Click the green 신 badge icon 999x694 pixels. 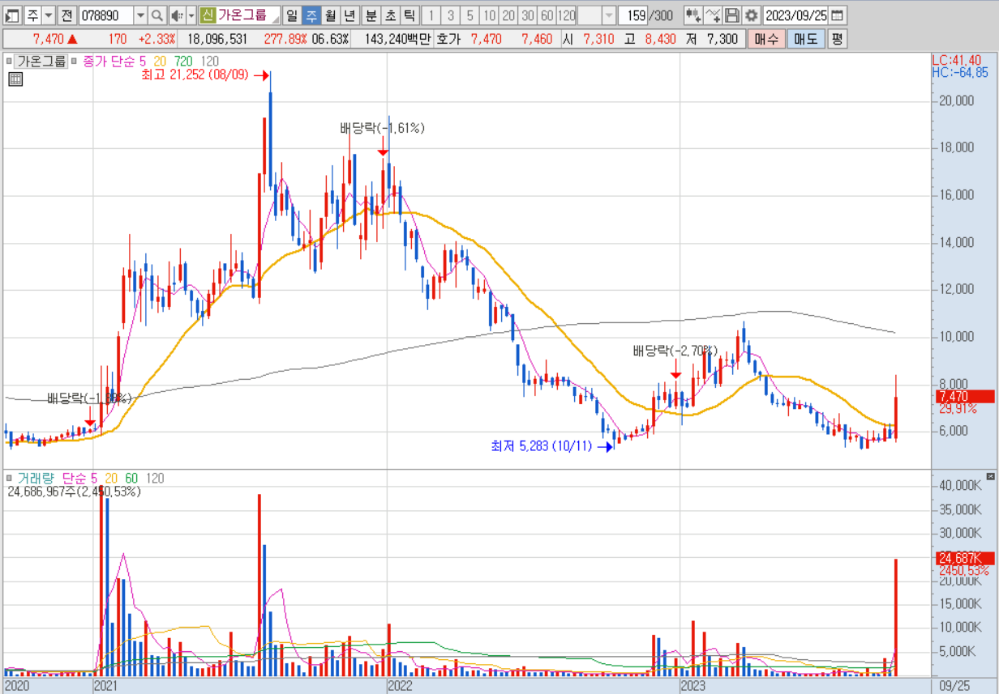[208, 15]
